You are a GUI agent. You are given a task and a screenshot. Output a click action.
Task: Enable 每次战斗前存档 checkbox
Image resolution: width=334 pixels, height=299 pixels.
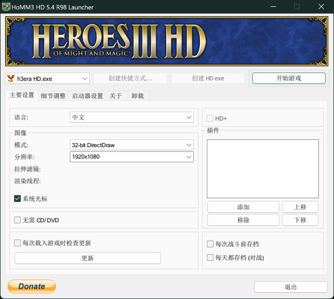click(210, 244)
